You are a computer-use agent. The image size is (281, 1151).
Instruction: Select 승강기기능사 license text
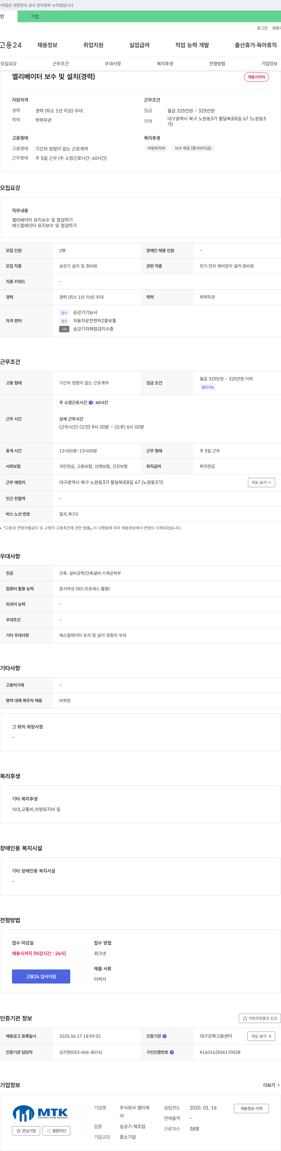pos(85,312)
